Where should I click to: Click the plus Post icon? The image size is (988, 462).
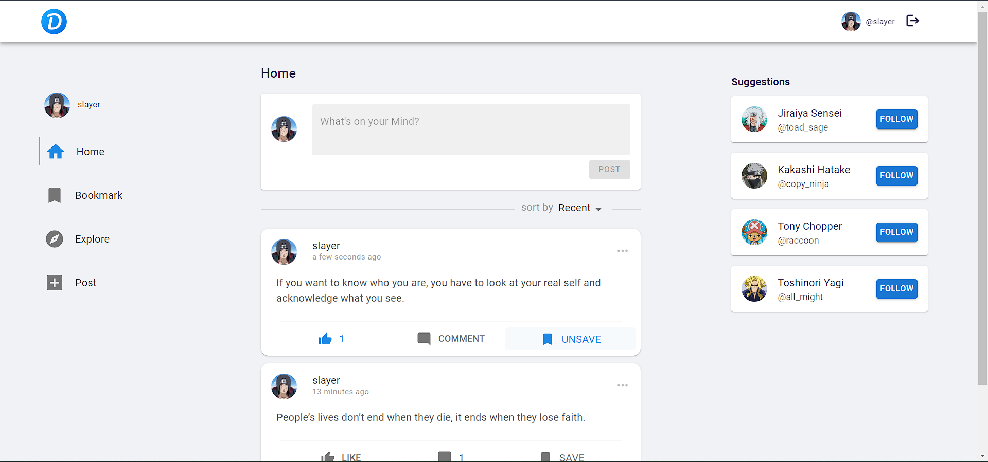[55, 283]
